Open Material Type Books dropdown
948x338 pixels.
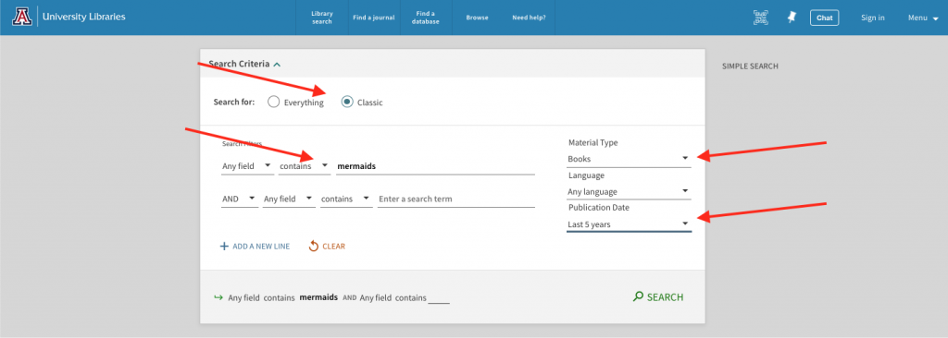[x=629, y=159]
